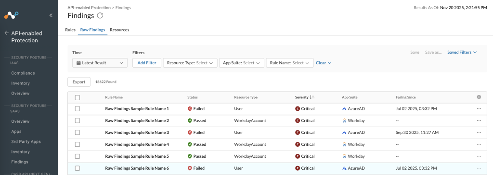Open Resource Type filter dropdown
Screen dimensions: 493x175
tap(190, 63)
